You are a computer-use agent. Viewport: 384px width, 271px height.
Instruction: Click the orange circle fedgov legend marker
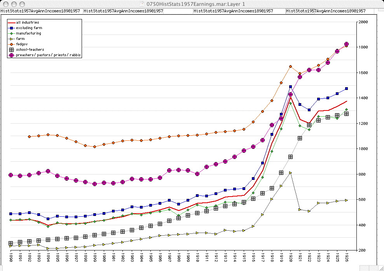[x=12, y=44]
